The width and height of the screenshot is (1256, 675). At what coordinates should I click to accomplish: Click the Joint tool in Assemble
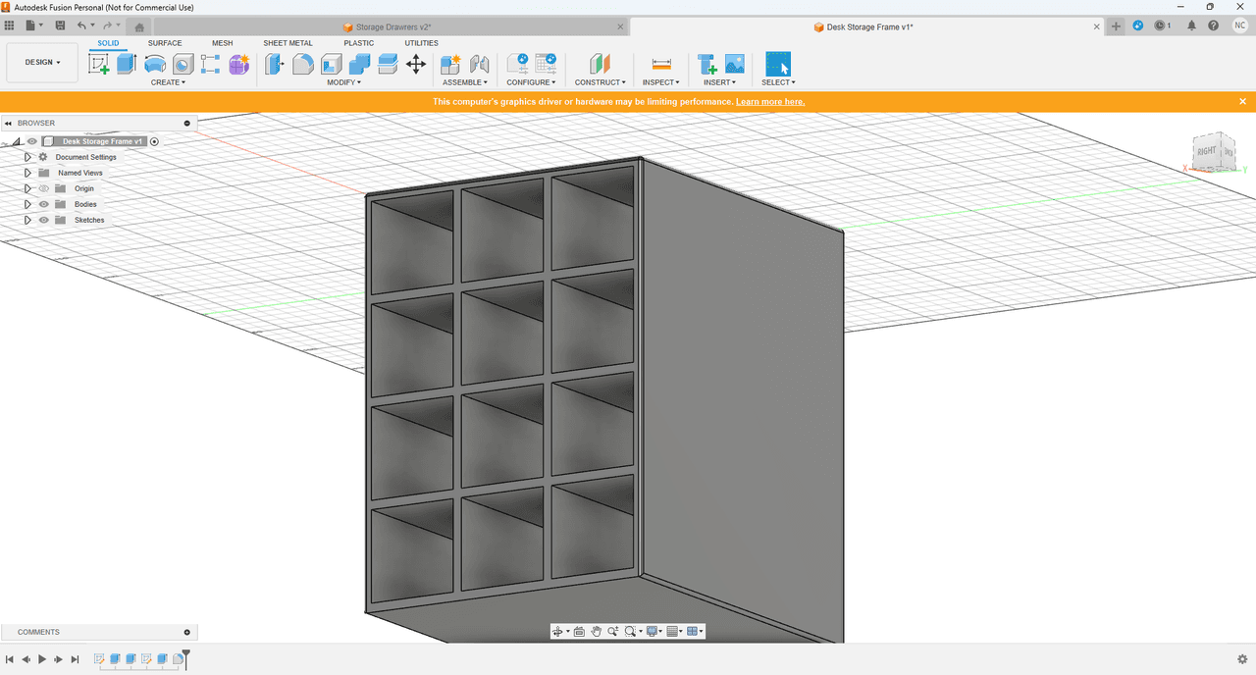click(x=479, y=65)
